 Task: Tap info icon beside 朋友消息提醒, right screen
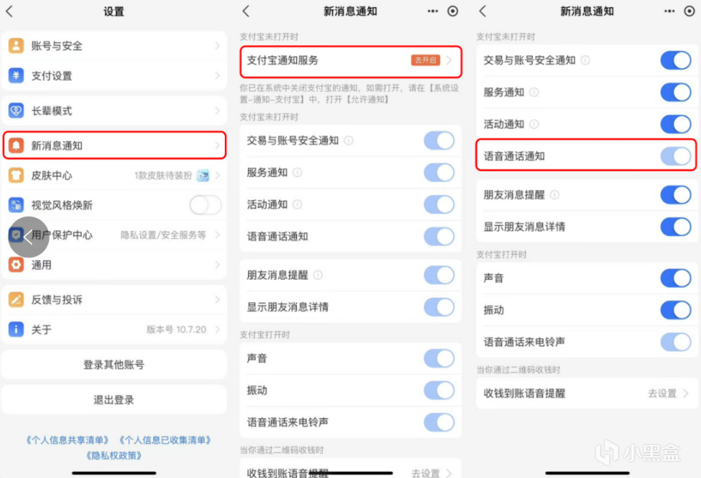554,195
